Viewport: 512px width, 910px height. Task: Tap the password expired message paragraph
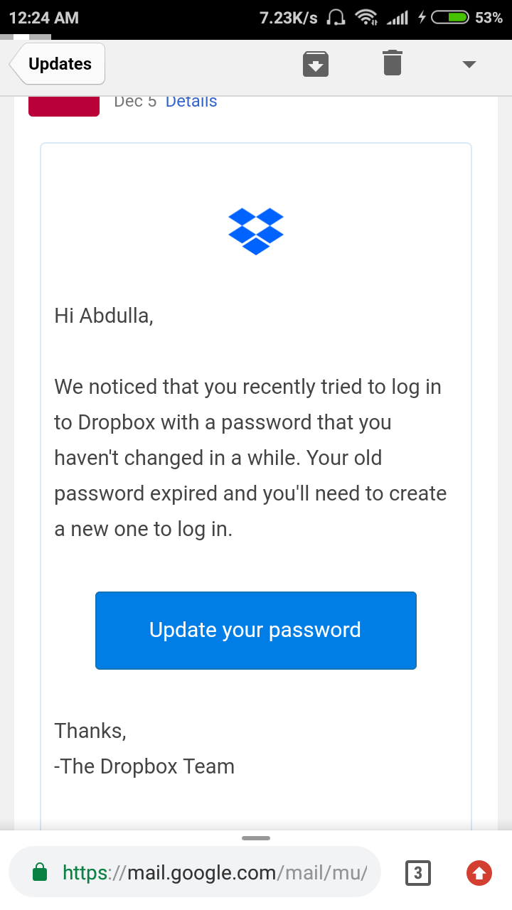click(x=250, y=458)
